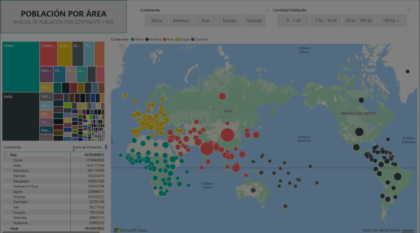Click the América dark legend marker
420x233 pixels.
[x=147, y=39]
